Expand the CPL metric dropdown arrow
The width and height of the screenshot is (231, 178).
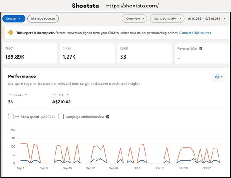tap(67, 95)
